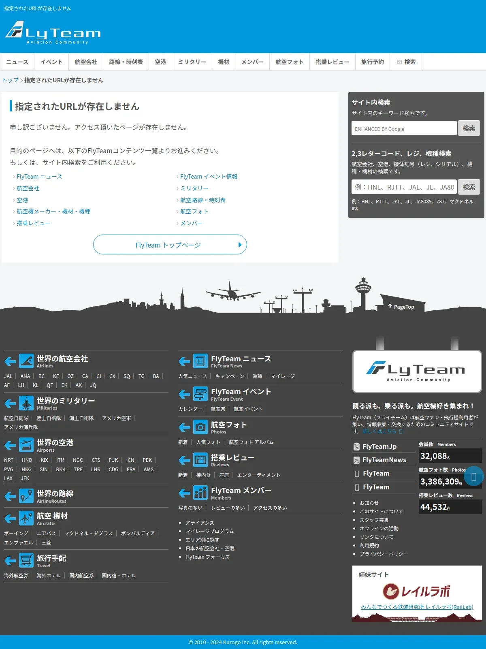This screenshot has height=649, width=486.
Task: Click the トップ breadcrumb link
Action: tap(11, 80)
